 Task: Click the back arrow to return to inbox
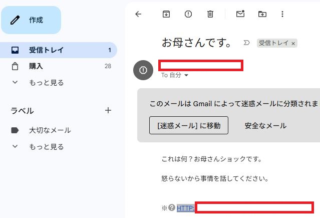(x=139, y=14)
